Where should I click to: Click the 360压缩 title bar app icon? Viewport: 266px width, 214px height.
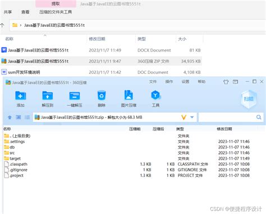tap(8, 82)
